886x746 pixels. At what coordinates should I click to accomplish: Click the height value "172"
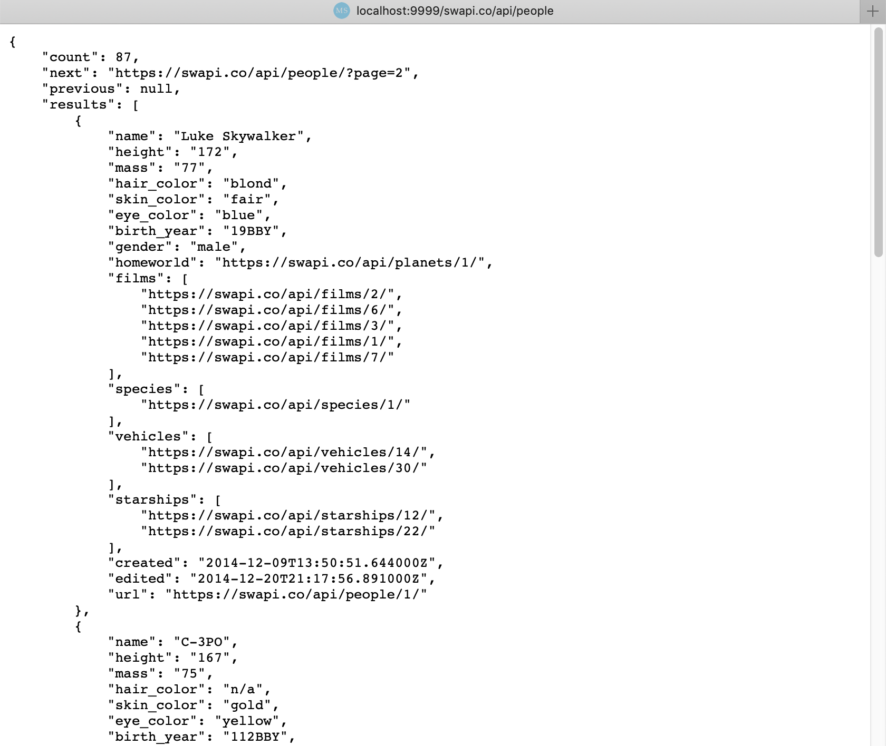click(x=210, y=152)
